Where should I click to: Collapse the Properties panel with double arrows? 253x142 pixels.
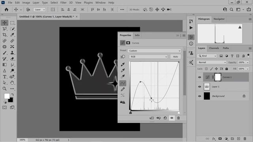(177, 35)
